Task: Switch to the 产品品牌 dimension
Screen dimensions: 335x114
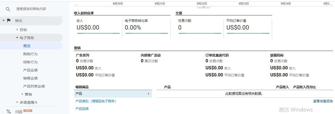Action: (x=82, y=109)
